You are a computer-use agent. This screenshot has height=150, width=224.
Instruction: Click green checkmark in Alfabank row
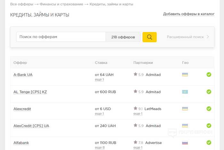[209, 143]
